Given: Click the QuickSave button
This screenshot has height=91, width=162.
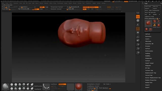Looking at the screenshot, I should tap(107, 1).
